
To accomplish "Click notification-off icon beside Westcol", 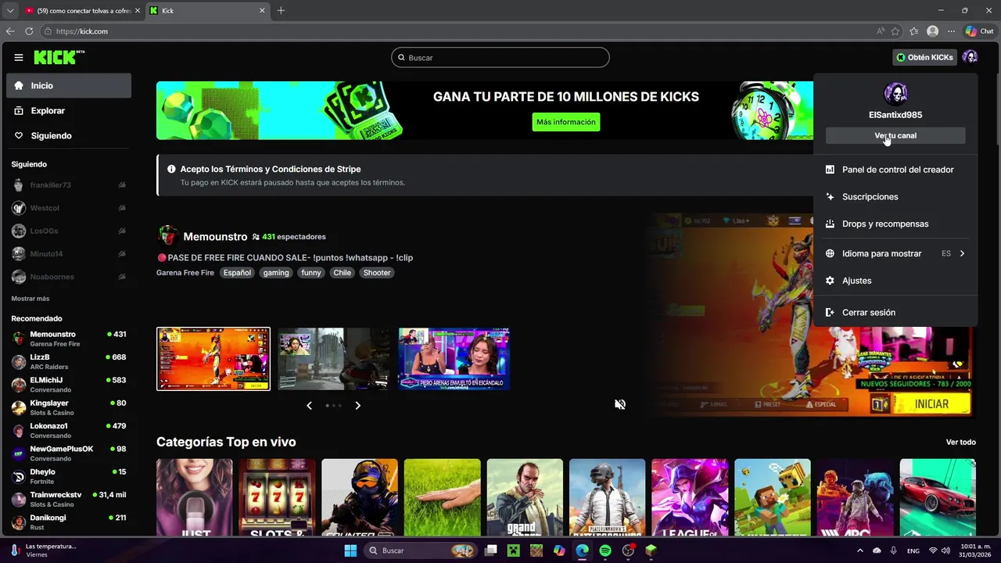I will 122,208.
